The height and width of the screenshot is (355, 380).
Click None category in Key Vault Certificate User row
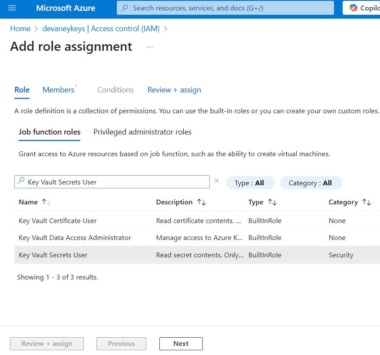337,220
